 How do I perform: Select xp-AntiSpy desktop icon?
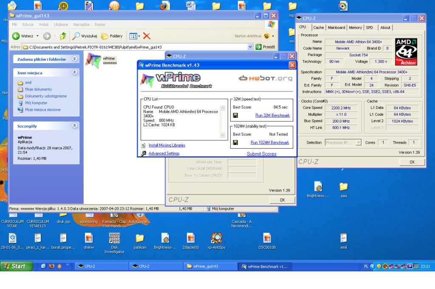click(216, 242)
